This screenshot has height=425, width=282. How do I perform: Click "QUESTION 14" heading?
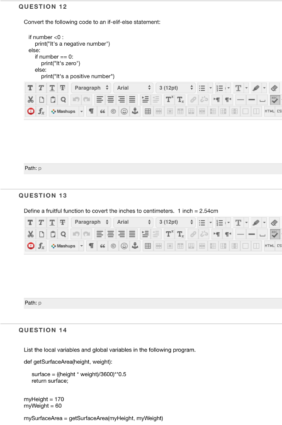(43, 330)
